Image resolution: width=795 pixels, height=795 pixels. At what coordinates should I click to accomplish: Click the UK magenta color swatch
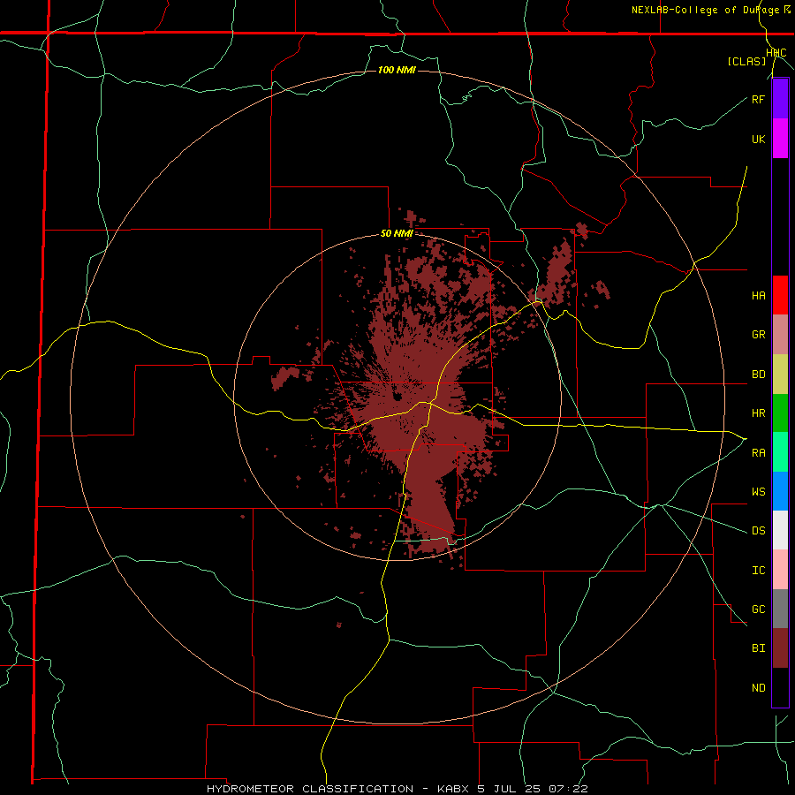[780, 139]
